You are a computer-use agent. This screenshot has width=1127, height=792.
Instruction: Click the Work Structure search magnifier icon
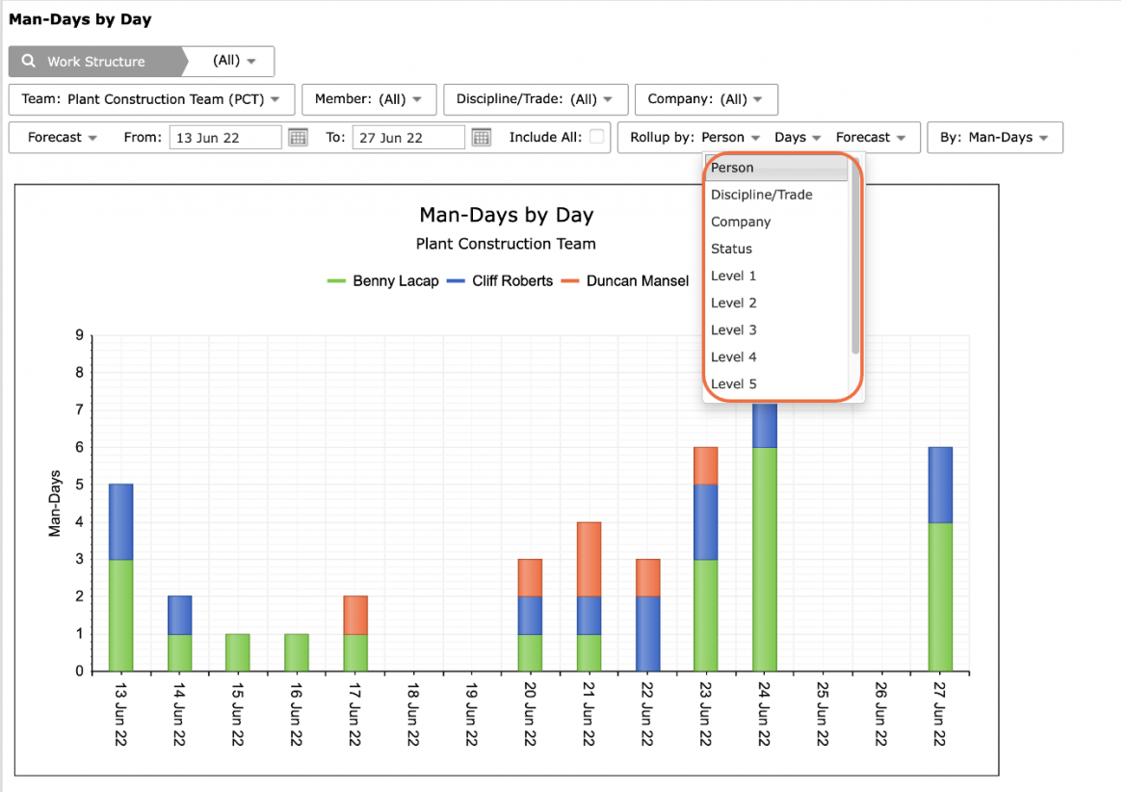point(29,61)
